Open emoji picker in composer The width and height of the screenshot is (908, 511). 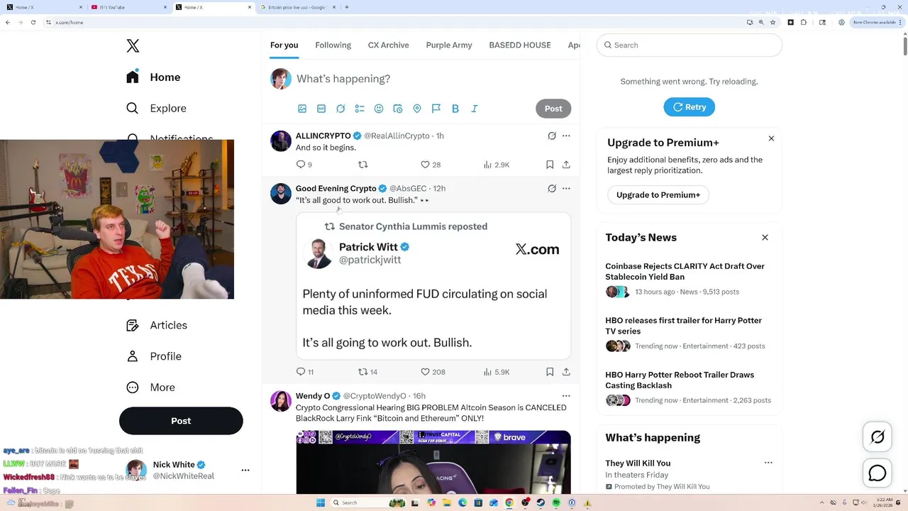379,109
